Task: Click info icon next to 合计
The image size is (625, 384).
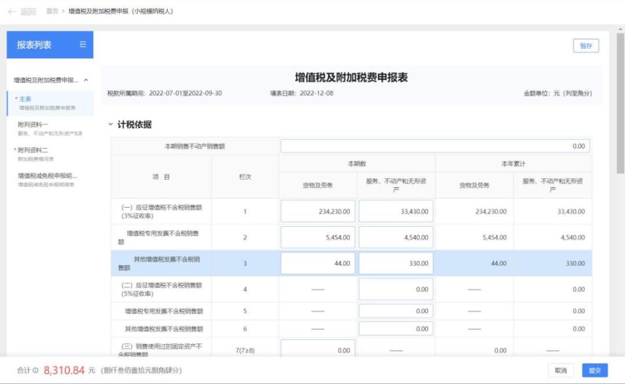Action: (35, 371)
